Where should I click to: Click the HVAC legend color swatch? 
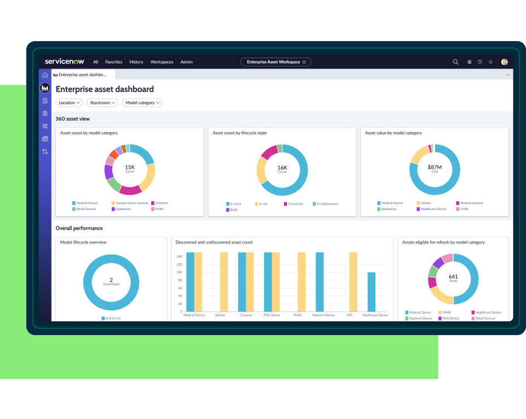[x=153, y=209]
